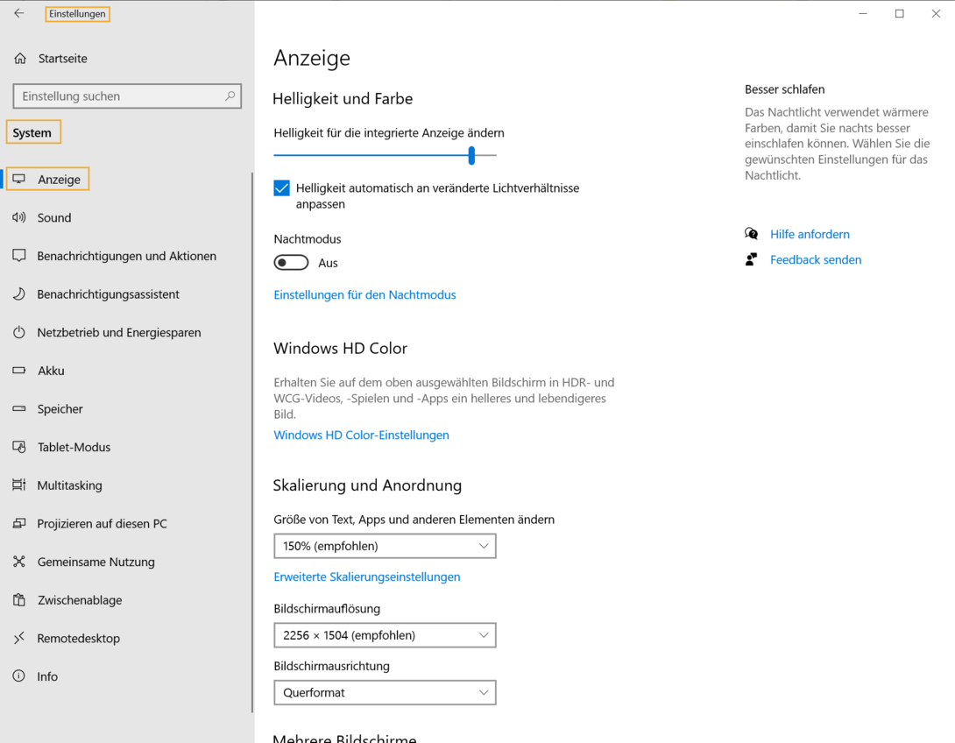Viewport: 955px width, 743px height.
Task: Click the back arrow at top left
Action: [x=18, y=13]
